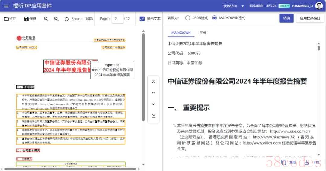Screen dimensions: 326x171
Task: Click the YUANMING_LI username
Action: click(x=302, y=6)
